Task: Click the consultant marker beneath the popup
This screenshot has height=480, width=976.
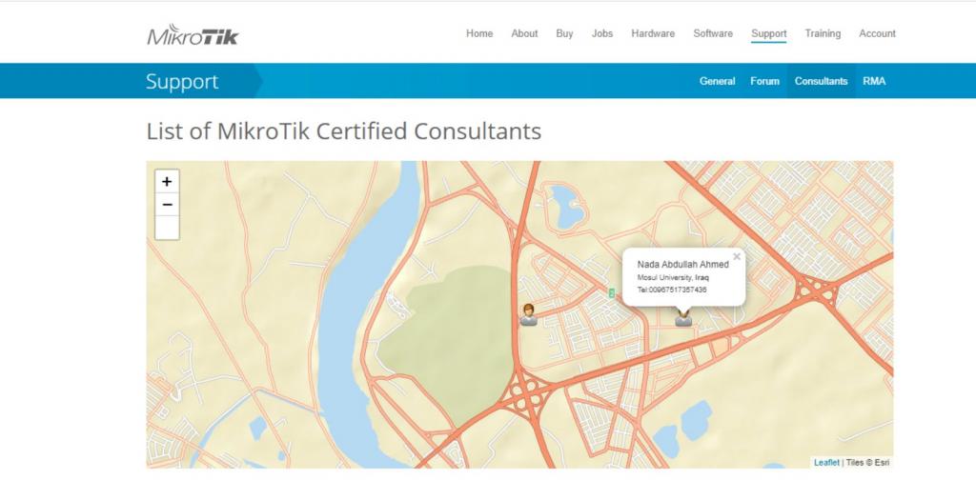Action: point(683,318)
